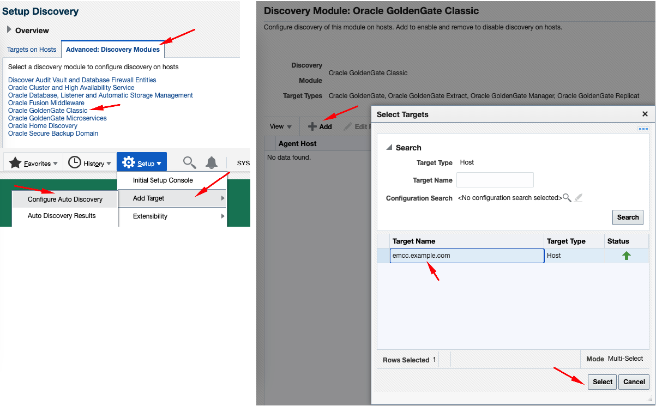Open the Setup gear menu

pos(141,163)
